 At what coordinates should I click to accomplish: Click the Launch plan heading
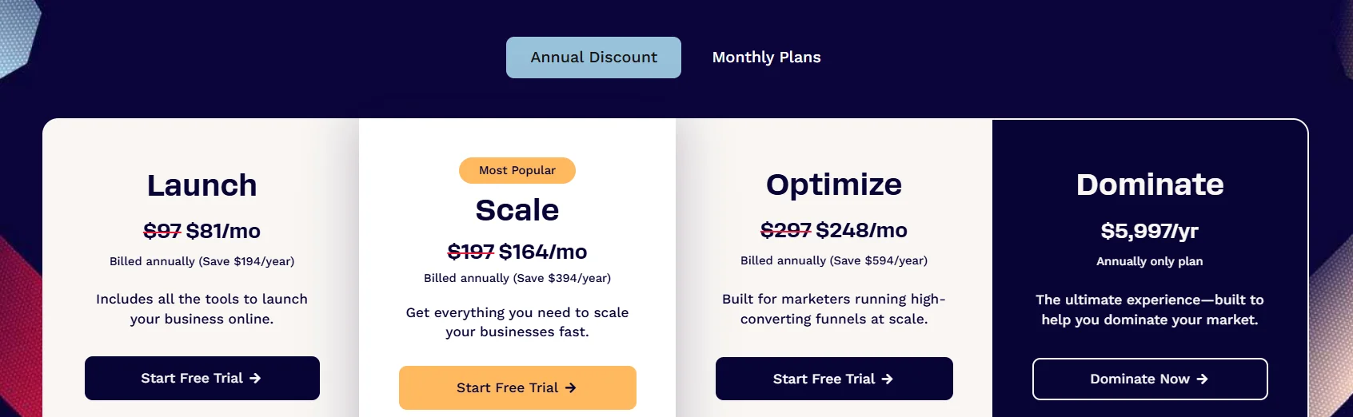pos(202,185)
